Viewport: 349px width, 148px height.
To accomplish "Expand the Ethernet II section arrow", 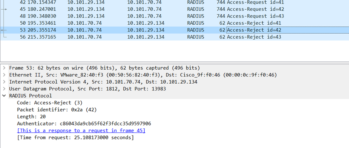I will pyautogui.click(x=4, y=75).
